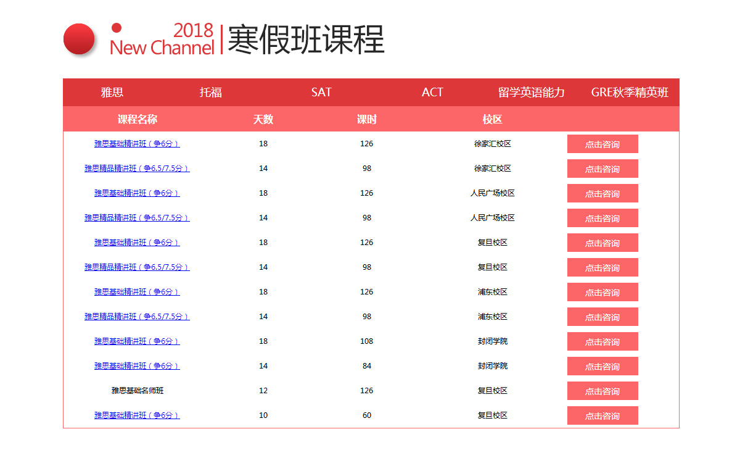Open 雅思精品精讲班 link for 浦东校区
Image resolution: width=740 pixels, height=463 pixels.
pos(137,317)
